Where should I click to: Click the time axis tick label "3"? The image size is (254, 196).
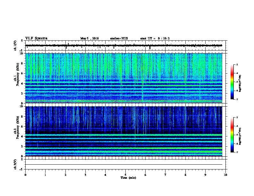(x=85, y=175)
